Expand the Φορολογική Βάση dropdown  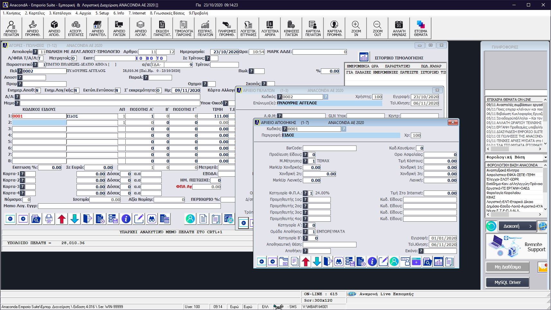[545, 157]
